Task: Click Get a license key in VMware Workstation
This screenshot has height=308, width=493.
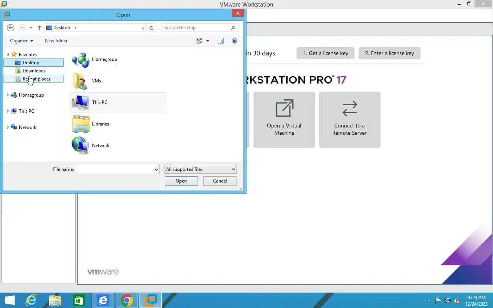Action: coord(326,53)
